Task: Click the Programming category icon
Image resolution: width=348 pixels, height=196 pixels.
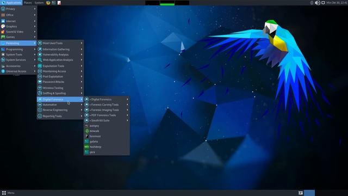Action: point(3,50)
